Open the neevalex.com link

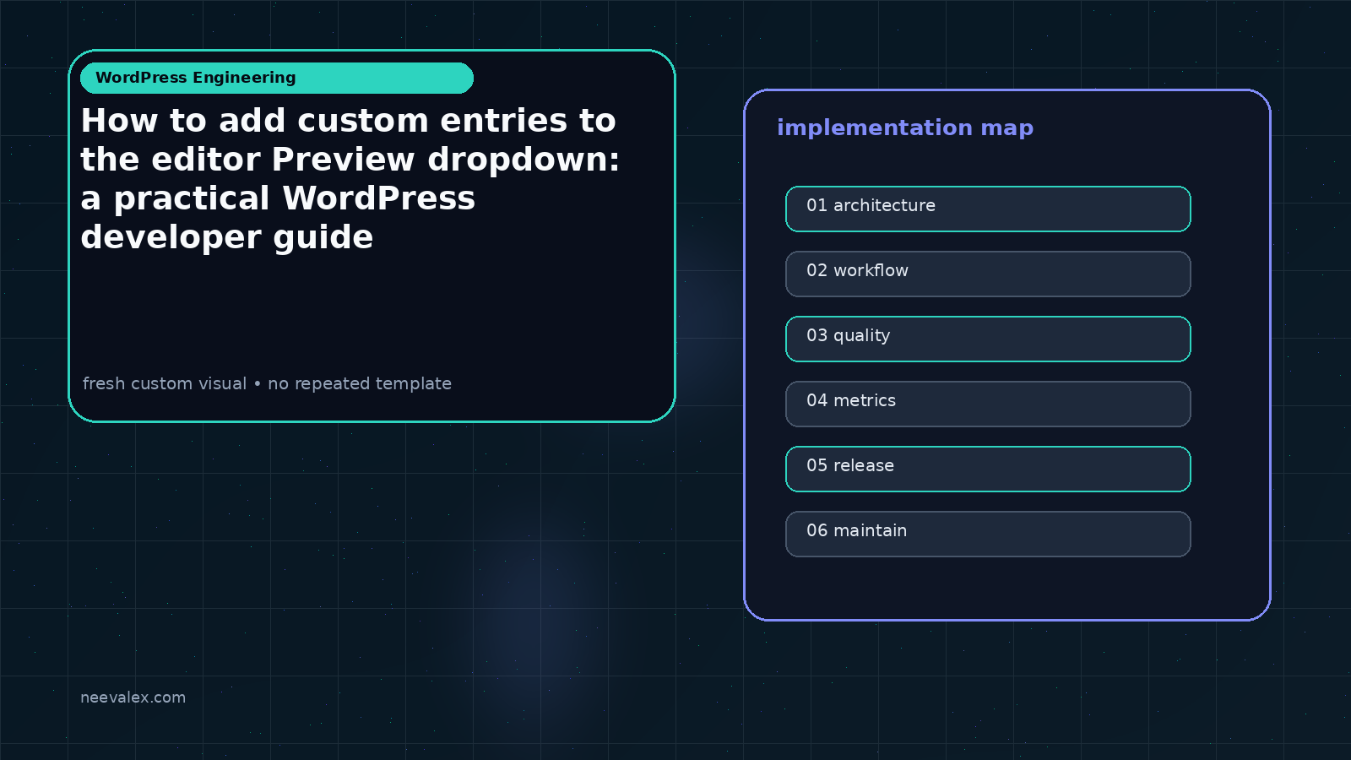pos(133,698)
